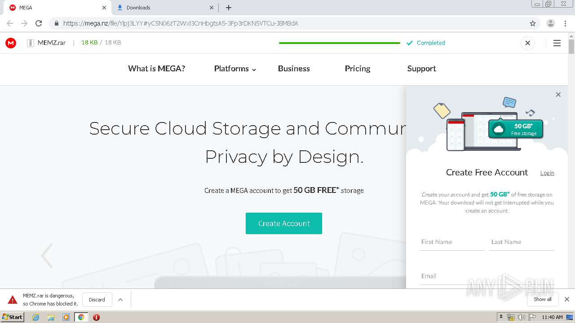Click the dangerous download warning icon
Image resolution: width=575 pixels, height=323 pixels.
pos(13,300)
